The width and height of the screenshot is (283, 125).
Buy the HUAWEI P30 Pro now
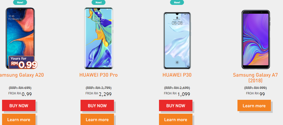[x=97, y=105]
